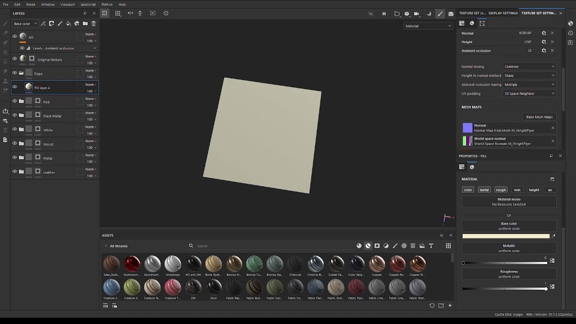This screenshot has width=576, height=324.
Task: Delete the selected layer with the trash icon
Action: [x=94, y=23]
